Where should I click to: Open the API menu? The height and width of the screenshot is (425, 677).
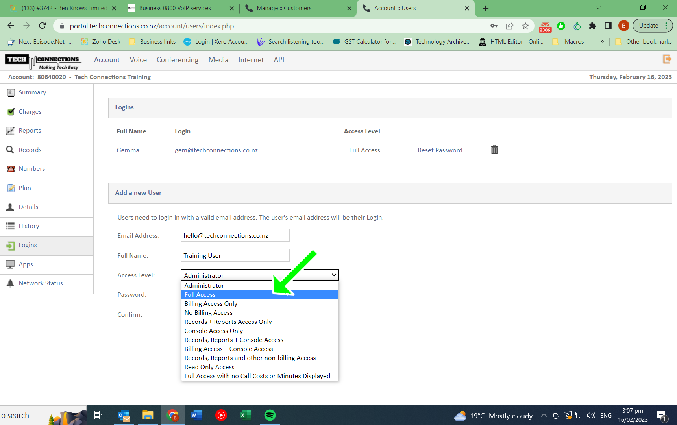tap(279, 60)
